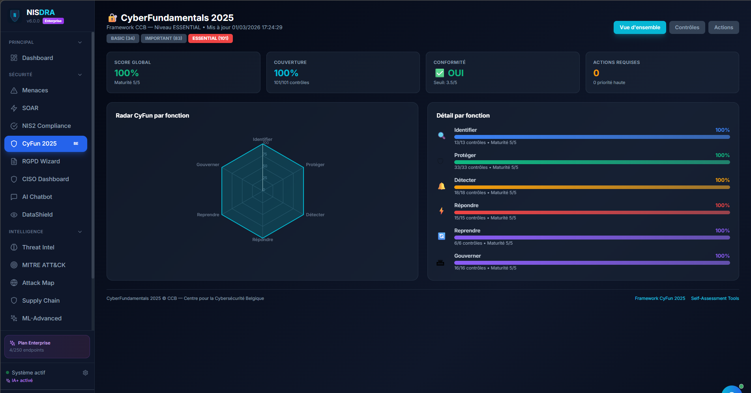Click the SOAR lightning icon
This screenshot has height=393, width=751.
tap(14, 108)
